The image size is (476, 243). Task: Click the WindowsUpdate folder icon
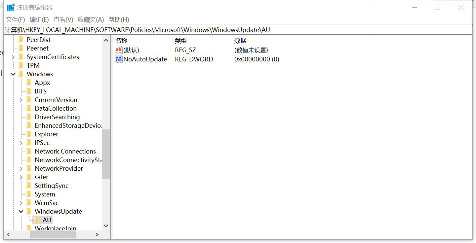click(29, 211)
